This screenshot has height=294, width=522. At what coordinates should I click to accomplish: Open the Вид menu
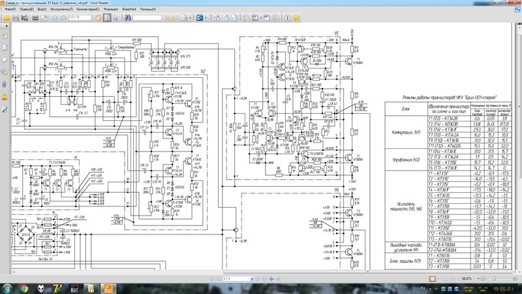coord(42,9)
